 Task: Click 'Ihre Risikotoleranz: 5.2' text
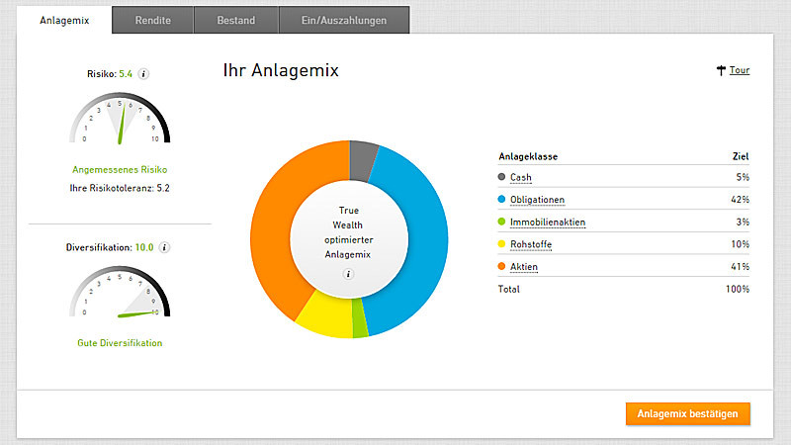pos(120,188)
